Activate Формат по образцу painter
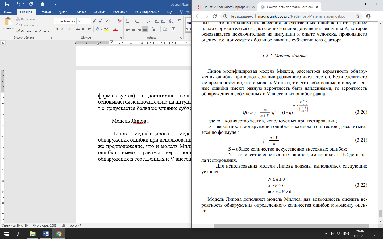This screenshot has width=383, height=239. (33, 31)
